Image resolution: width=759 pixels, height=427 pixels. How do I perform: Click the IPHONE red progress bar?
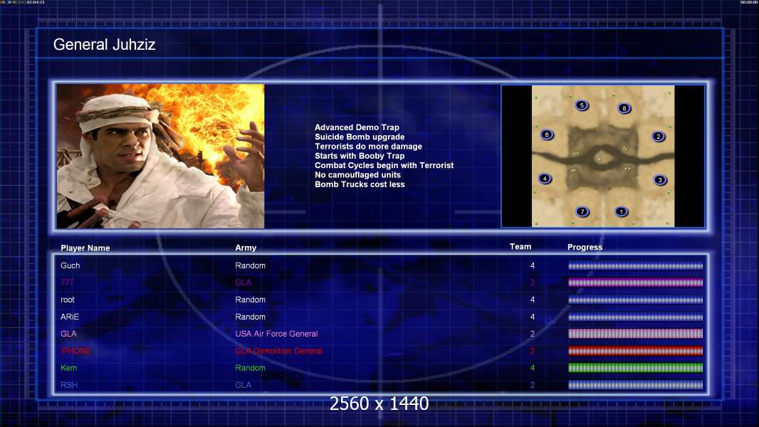635,351
